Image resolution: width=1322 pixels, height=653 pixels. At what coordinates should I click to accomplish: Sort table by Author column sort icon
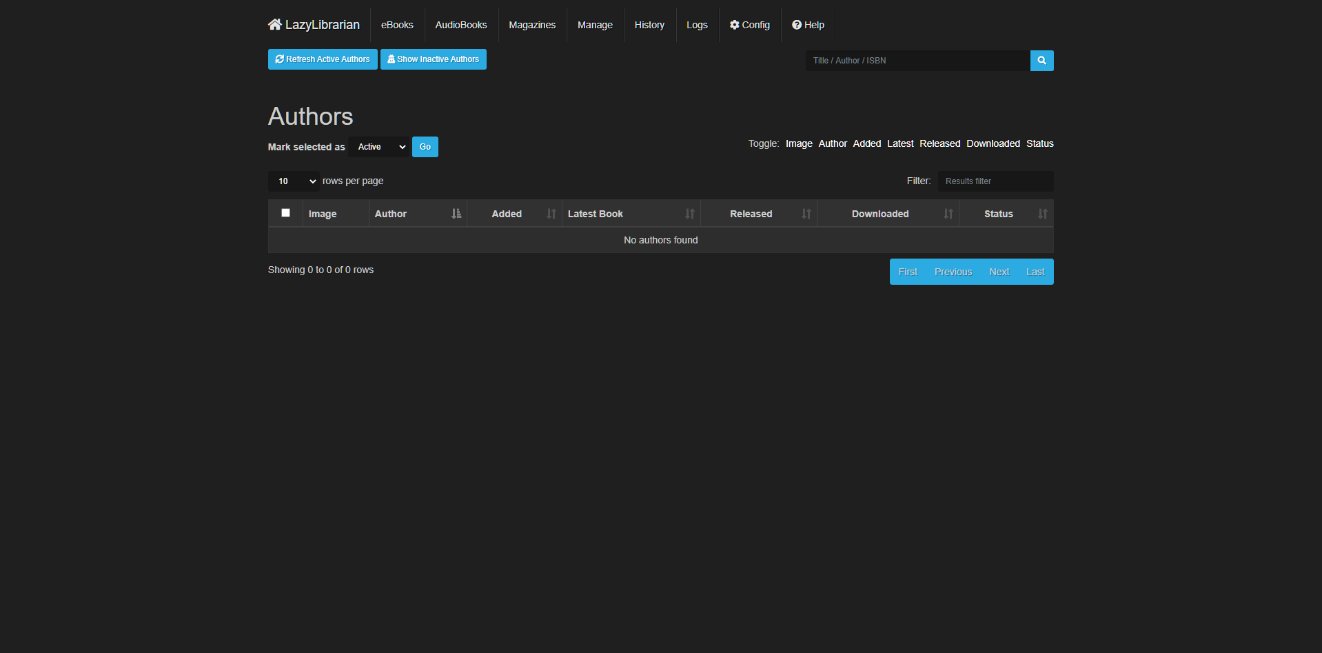tap(456, 214)
